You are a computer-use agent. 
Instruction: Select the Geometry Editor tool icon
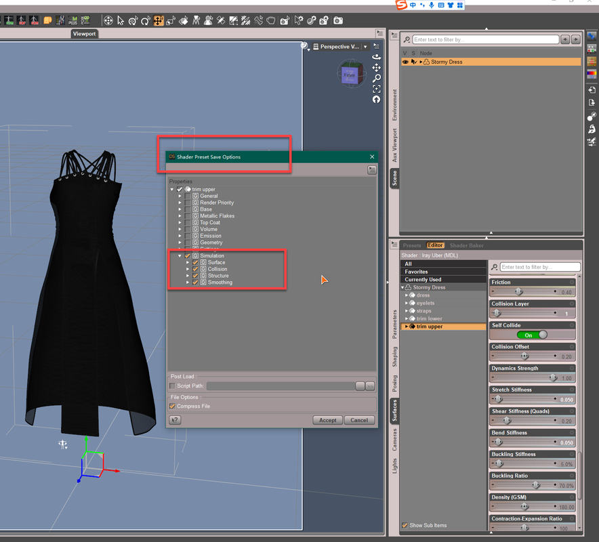(233, 20)
